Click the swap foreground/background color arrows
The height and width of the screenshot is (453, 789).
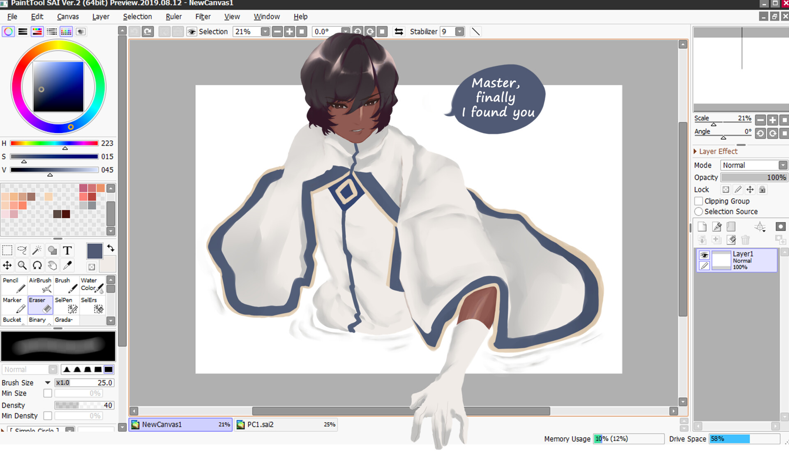point(110,247)
